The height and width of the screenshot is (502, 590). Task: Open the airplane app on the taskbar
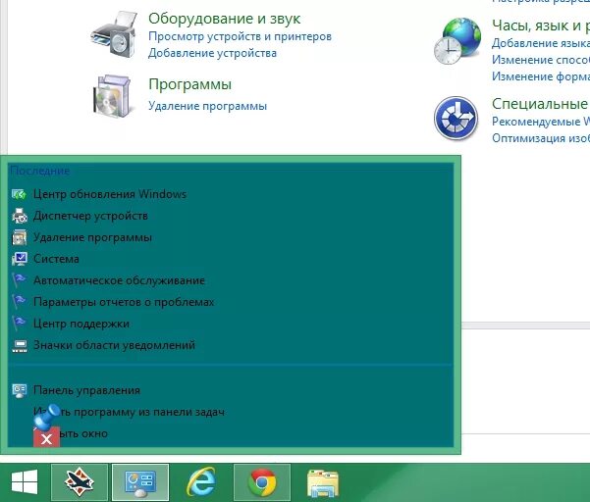pyautogui.click(x=80, y=482)
